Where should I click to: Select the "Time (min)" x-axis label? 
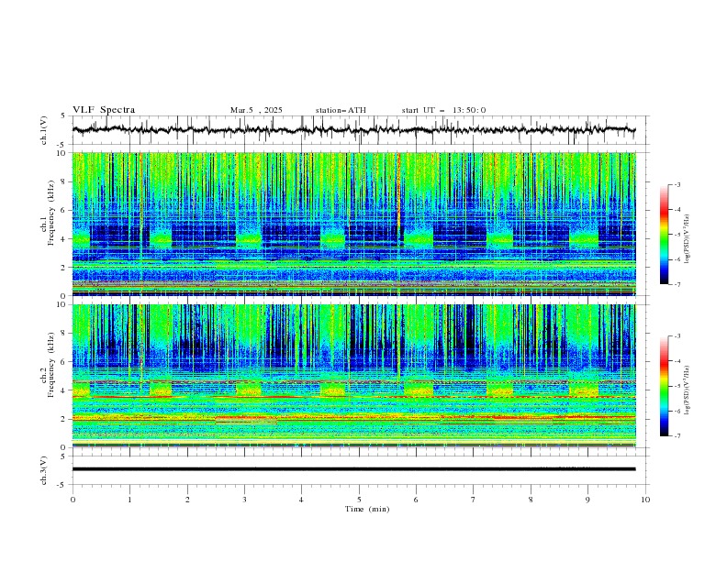click(x=367, y=509)
